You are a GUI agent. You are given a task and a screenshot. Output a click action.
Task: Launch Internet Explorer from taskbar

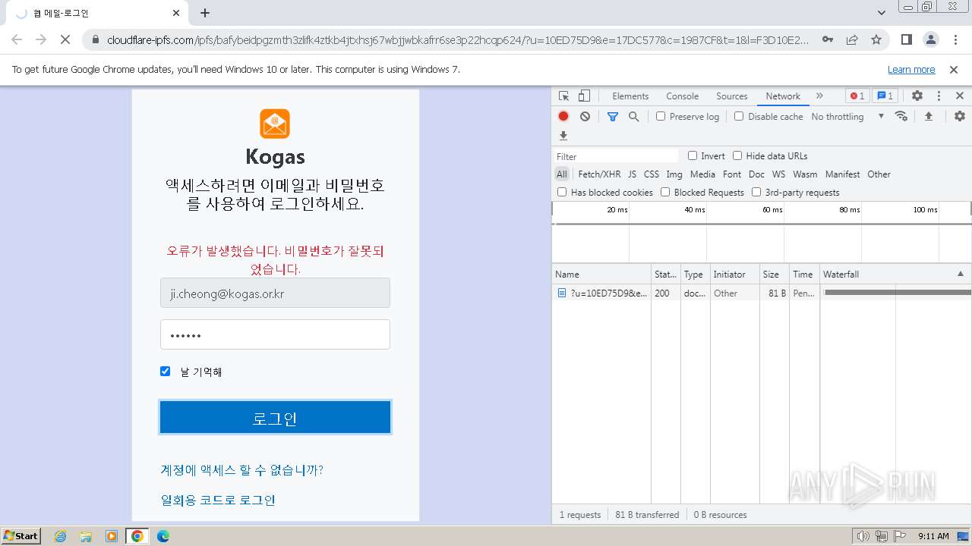coord(61,536)
